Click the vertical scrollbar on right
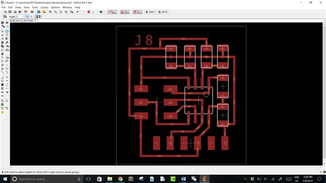The image size is (326, 183). pyautogui.click(x=324, y=94)
